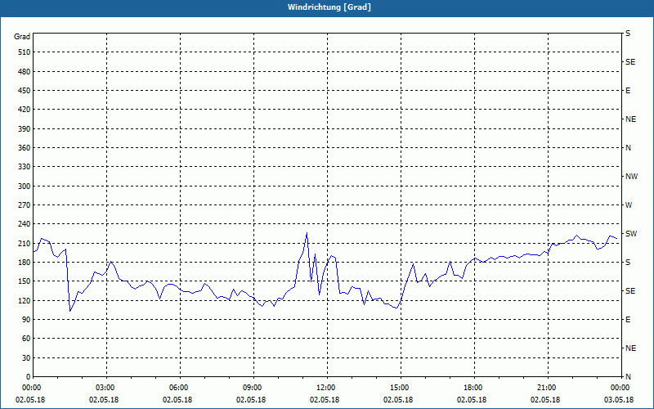This screenshot has width=654, height=409.
Task: Select the 12:00 x-axis time label
Action: (x=327, y=388)
